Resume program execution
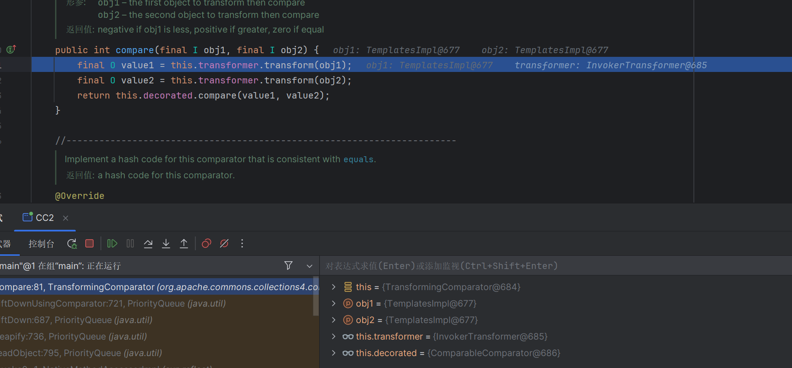Screen dimensions: 792x368 [112, 243]
